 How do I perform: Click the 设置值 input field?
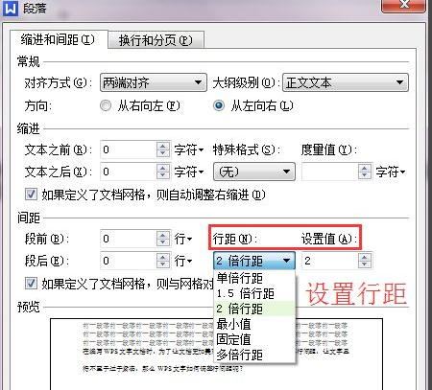point(330,261)
